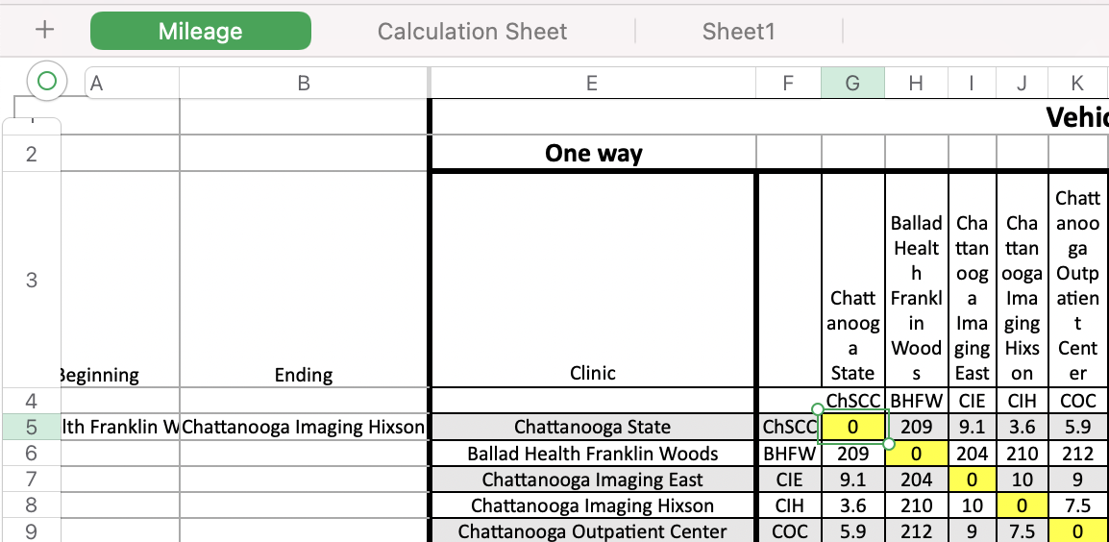Select column G header
The height and width of the screenshot is (542, 1109).
tap(852, 83)
